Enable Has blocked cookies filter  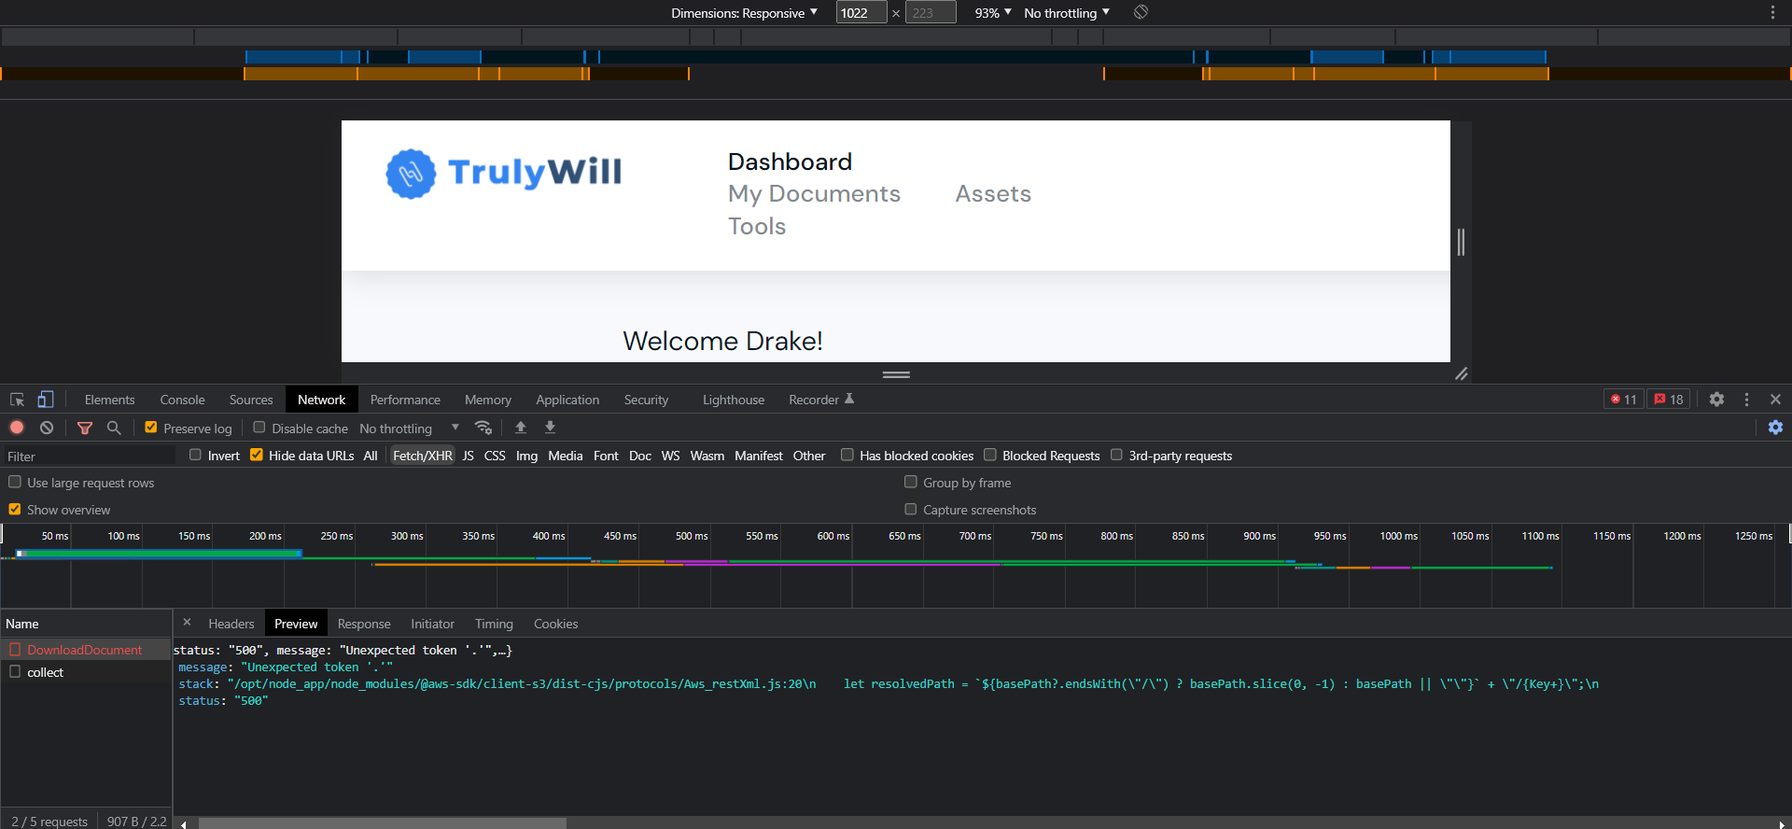pyautogui.click(x=847, y=455)
